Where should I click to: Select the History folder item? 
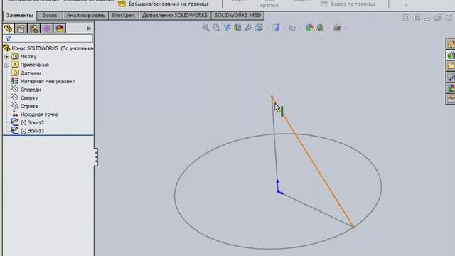click(24, 57)
